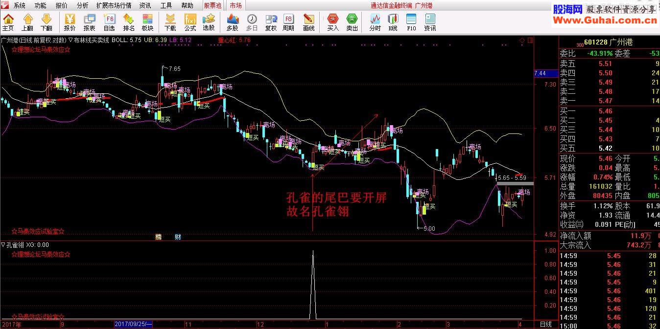Click the 下翻 page-down arrow icon
Viewport: 660px width, 329px height.
tap(47, 22)
